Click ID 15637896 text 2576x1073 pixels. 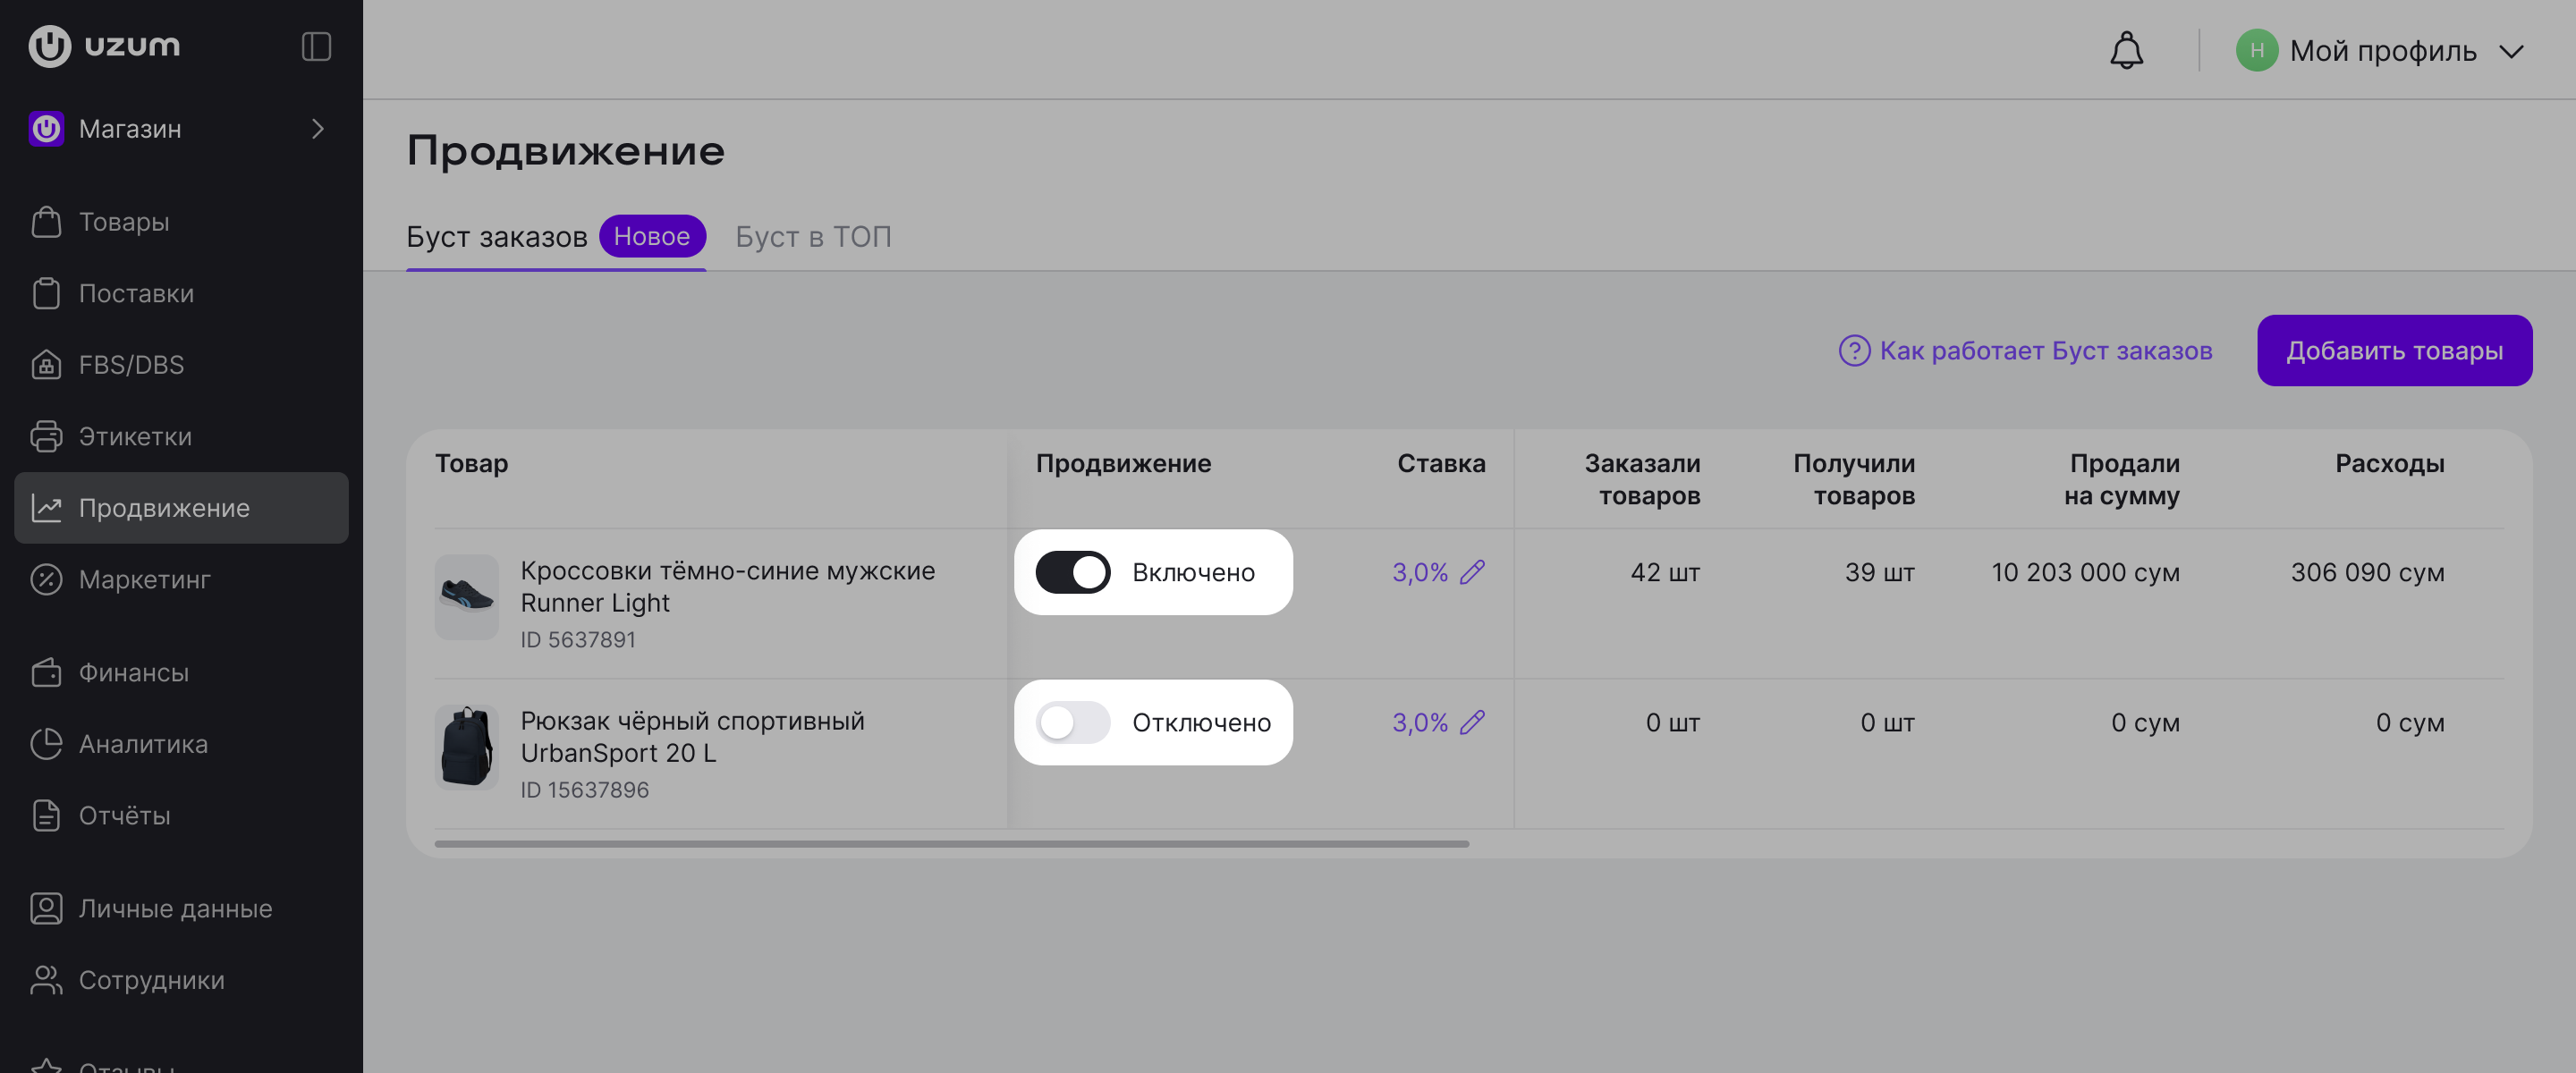click(584, 789)
